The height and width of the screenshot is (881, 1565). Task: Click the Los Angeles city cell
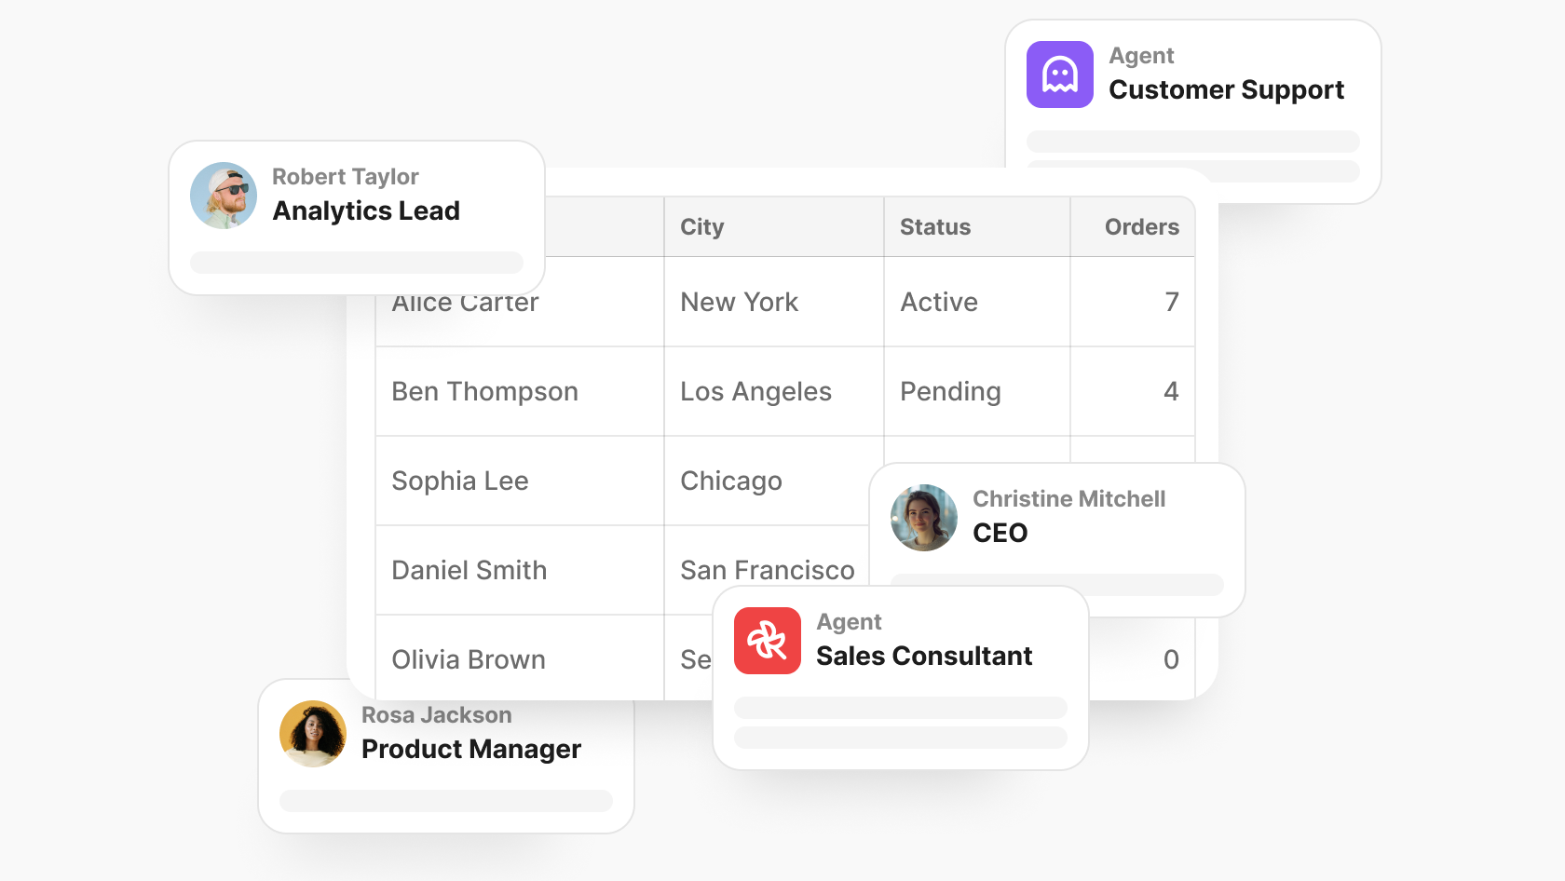[x=755, y=391]
